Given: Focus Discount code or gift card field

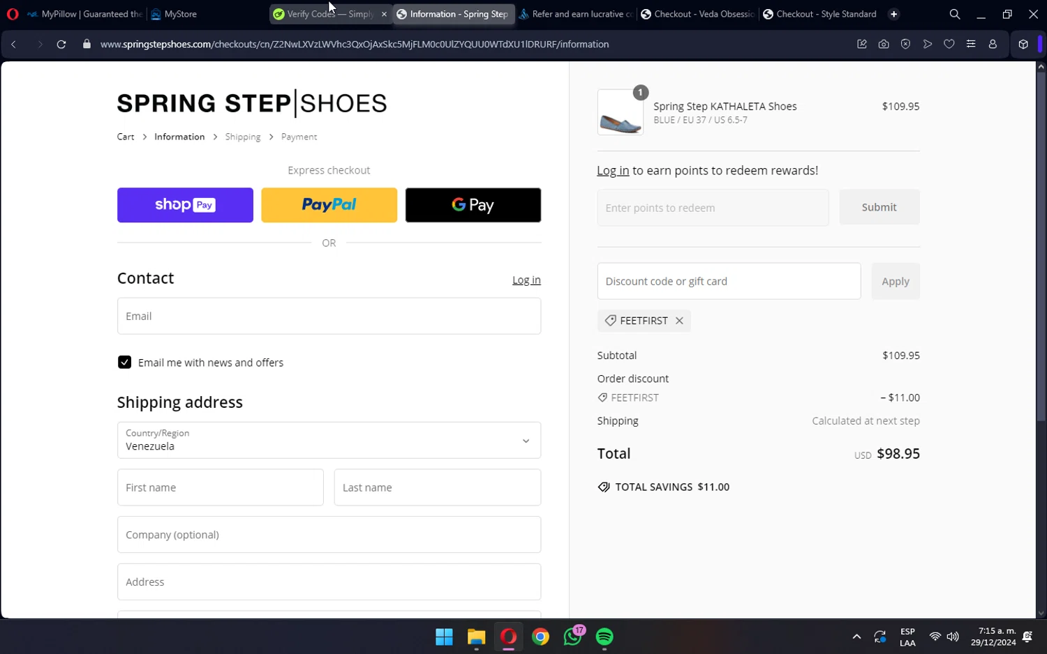Looking at the screenshot, I should [729, 281].
